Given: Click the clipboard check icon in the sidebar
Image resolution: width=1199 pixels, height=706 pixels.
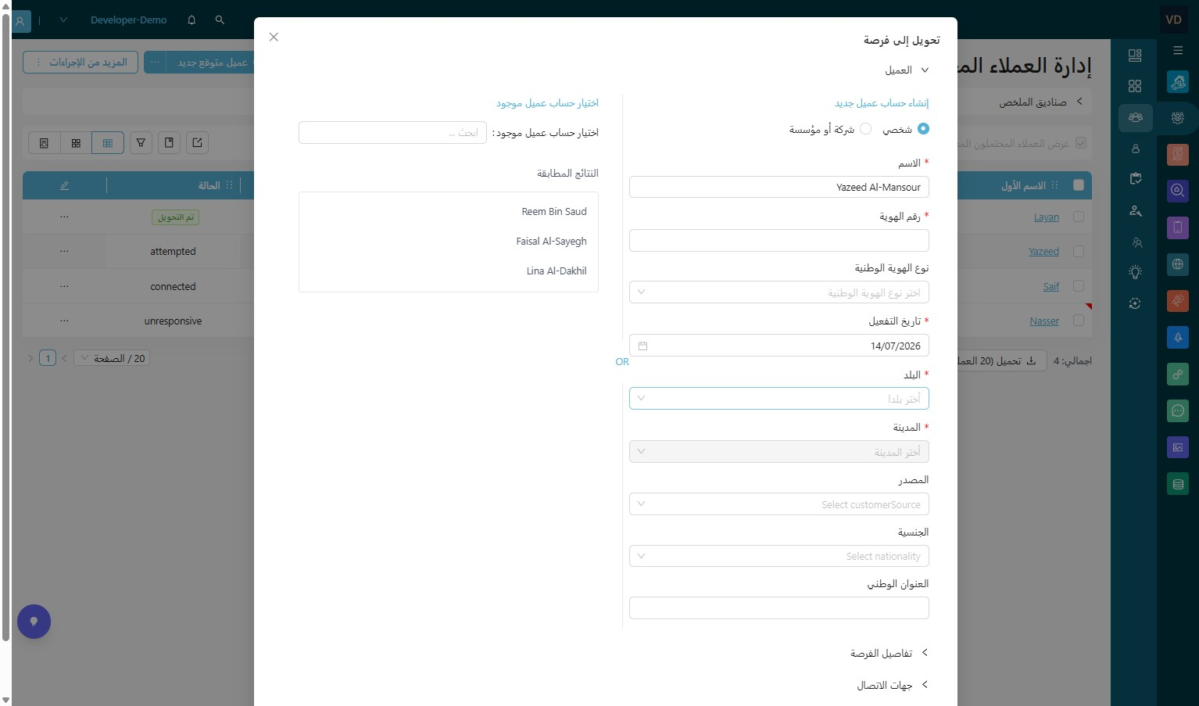Looking at the screenshot, I should tap(1135, 179).
